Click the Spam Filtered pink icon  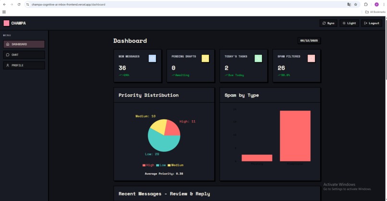pyautogui.click(x=311, y=58)
